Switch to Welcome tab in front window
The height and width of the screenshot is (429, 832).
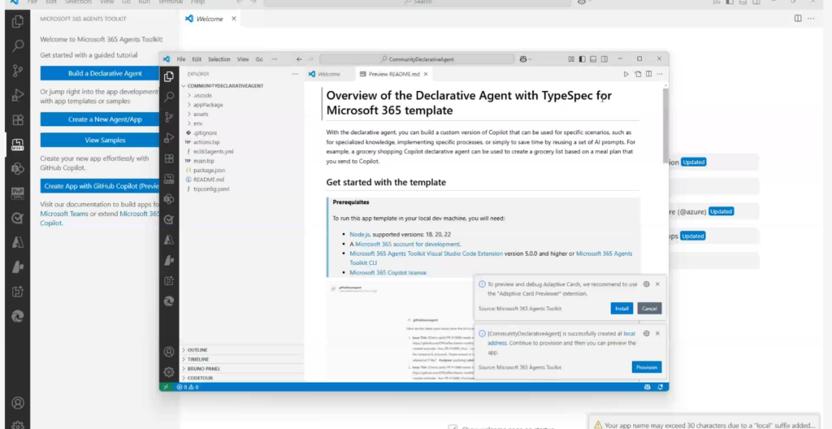tap(328, 74)
